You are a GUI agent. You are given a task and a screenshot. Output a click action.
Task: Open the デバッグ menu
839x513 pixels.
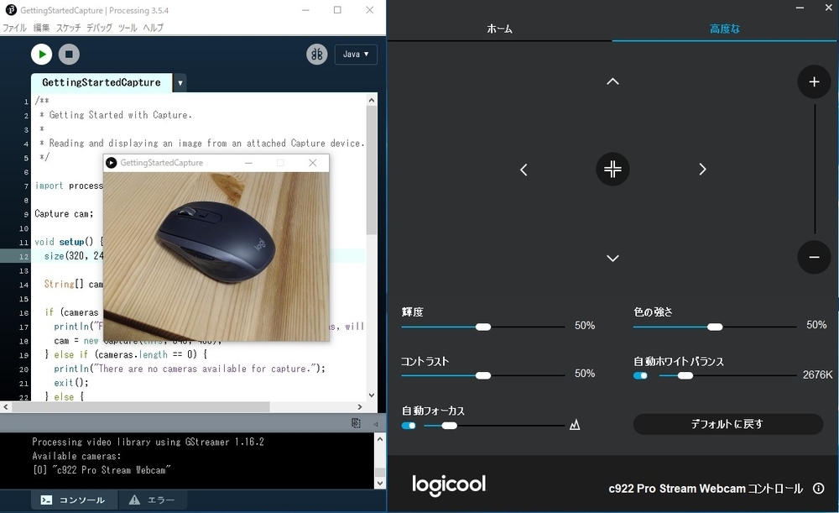100,28
